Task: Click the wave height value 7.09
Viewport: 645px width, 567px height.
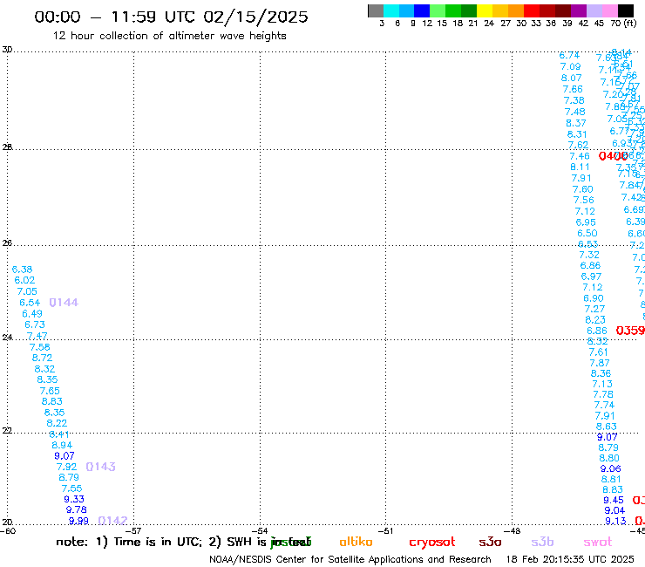Action: [x=571, y=66]
